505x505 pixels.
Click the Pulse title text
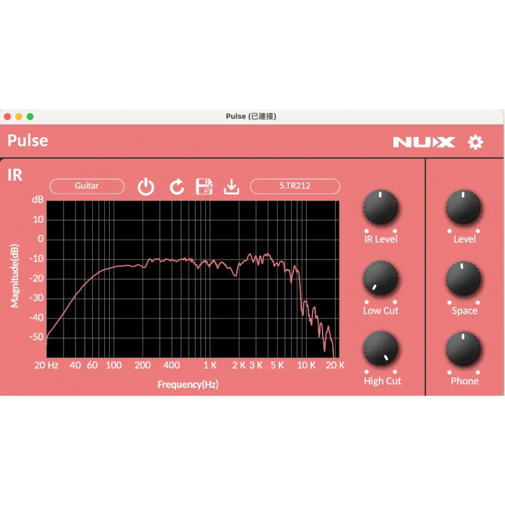pyautogui.click(x=27, y=140)
